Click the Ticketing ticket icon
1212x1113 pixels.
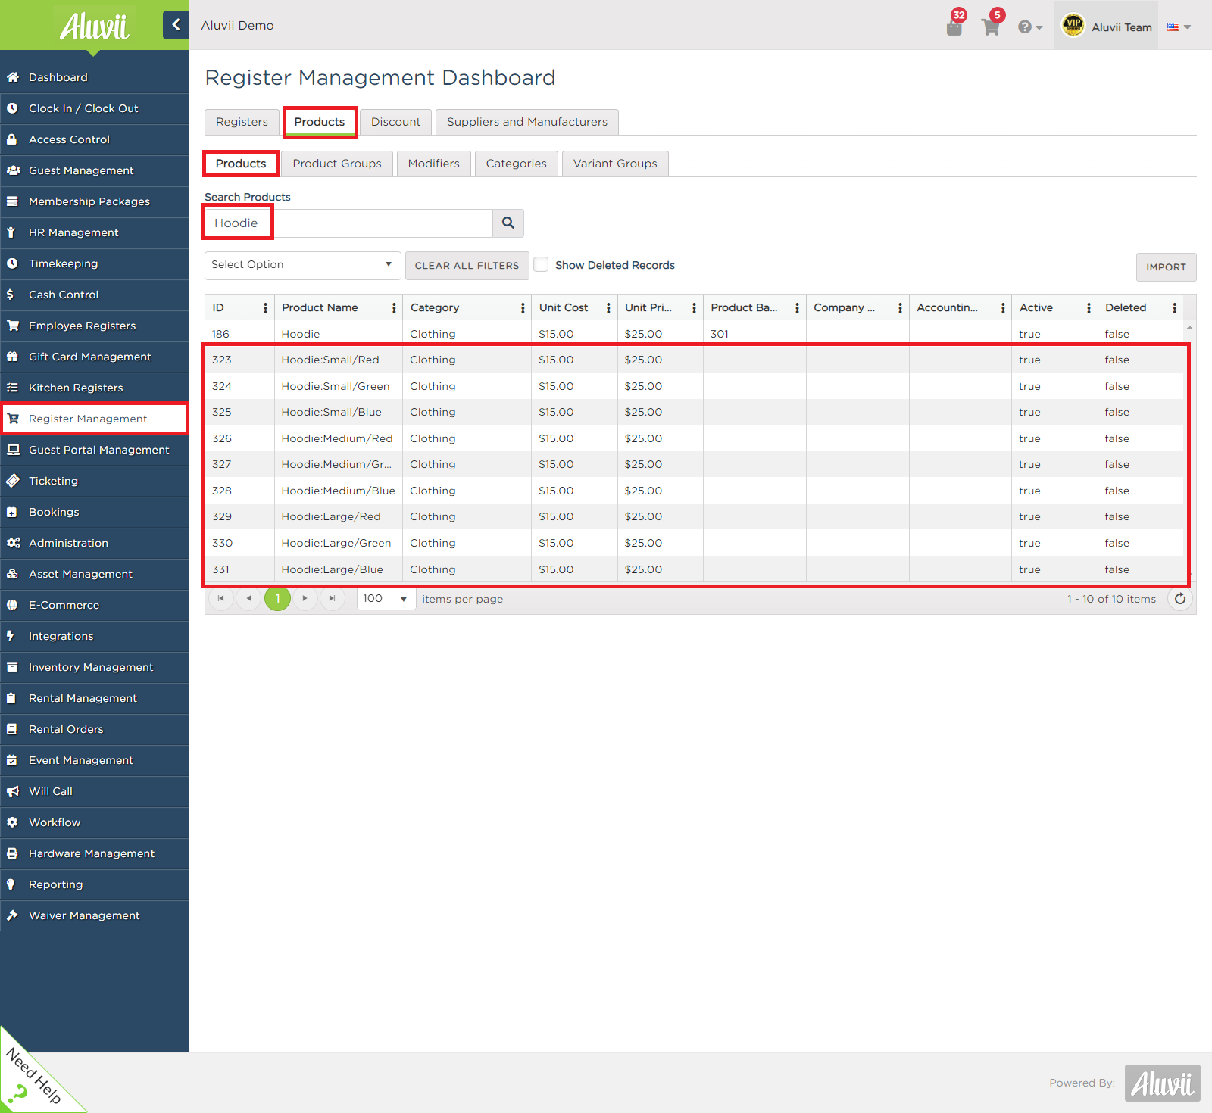click(13, 481)
